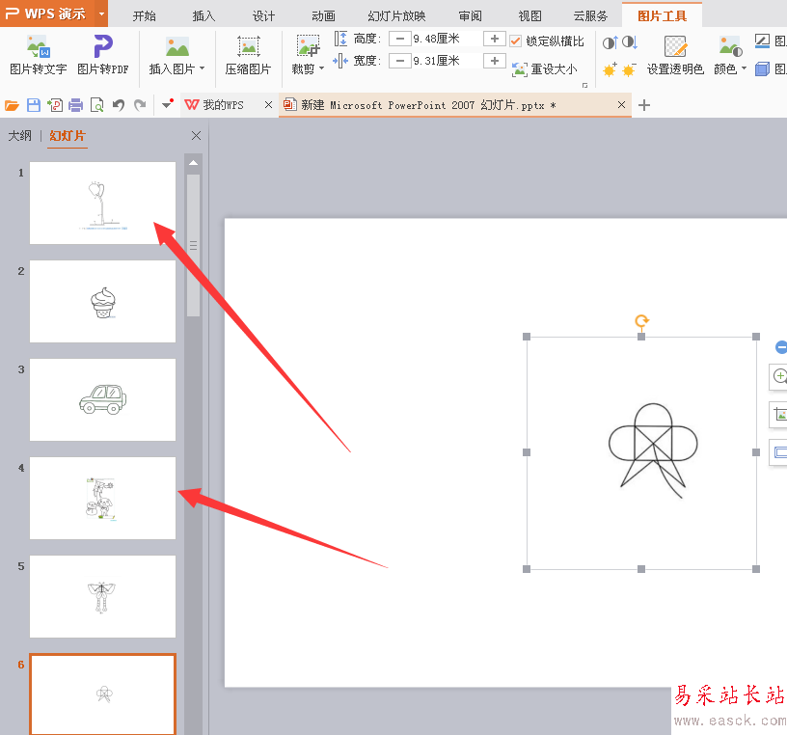Select slide 5 thumbnail with butterfly
Screen dimensions: 787x735
click(103, 596)
